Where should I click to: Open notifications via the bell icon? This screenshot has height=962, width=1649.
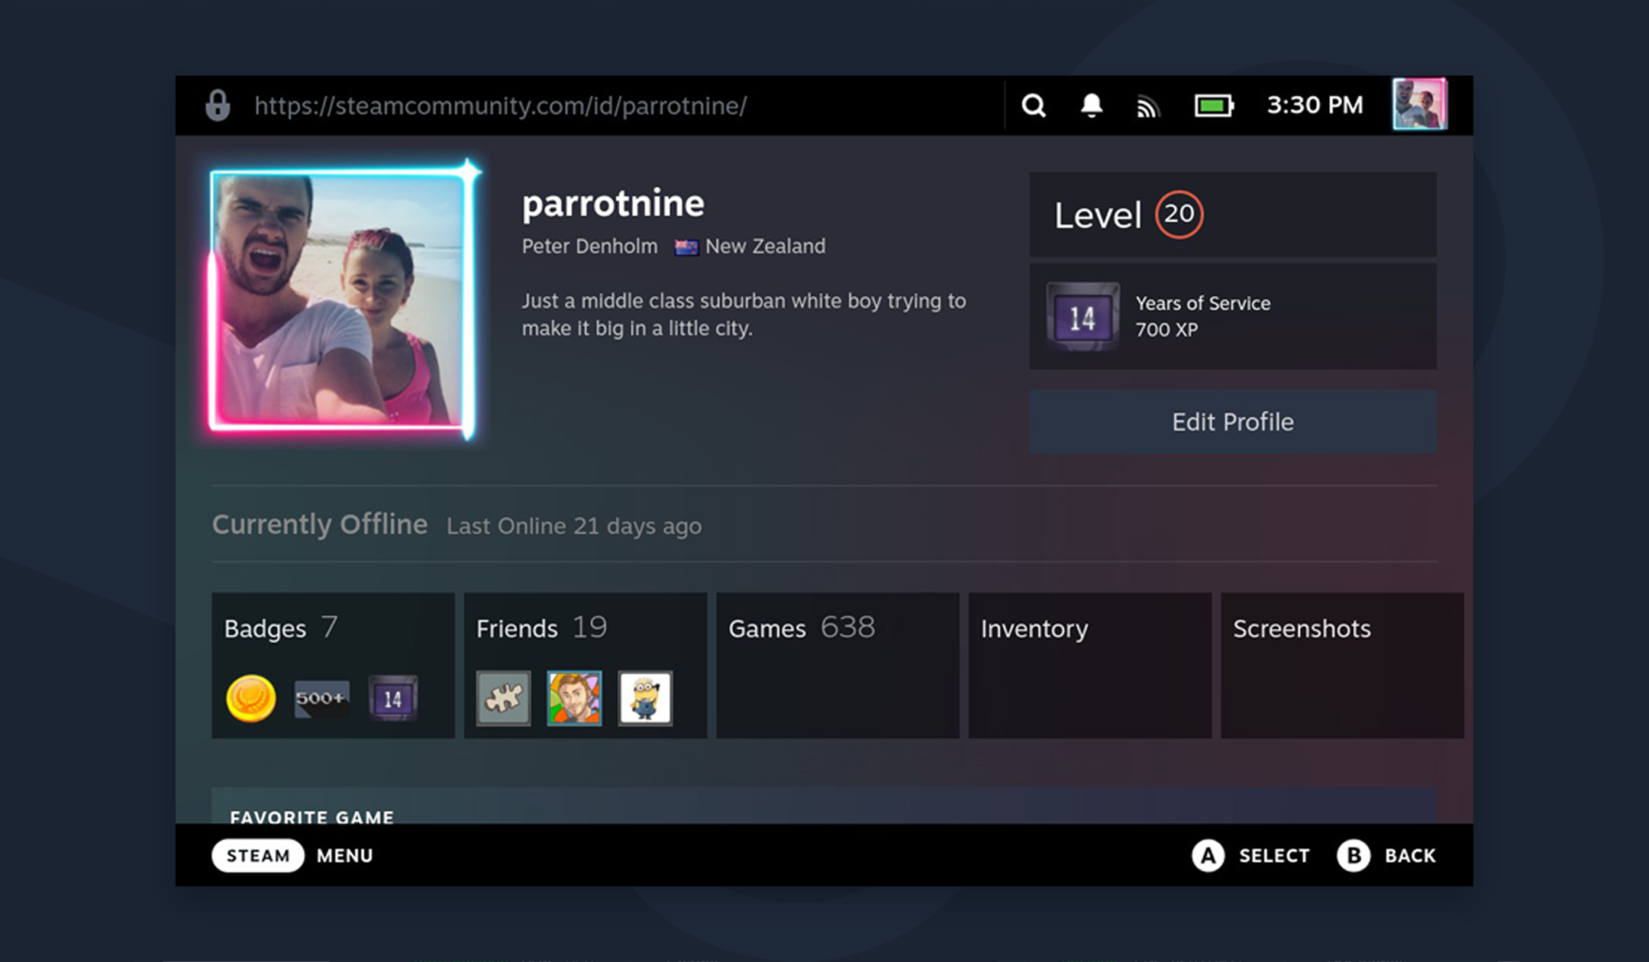1092,105
